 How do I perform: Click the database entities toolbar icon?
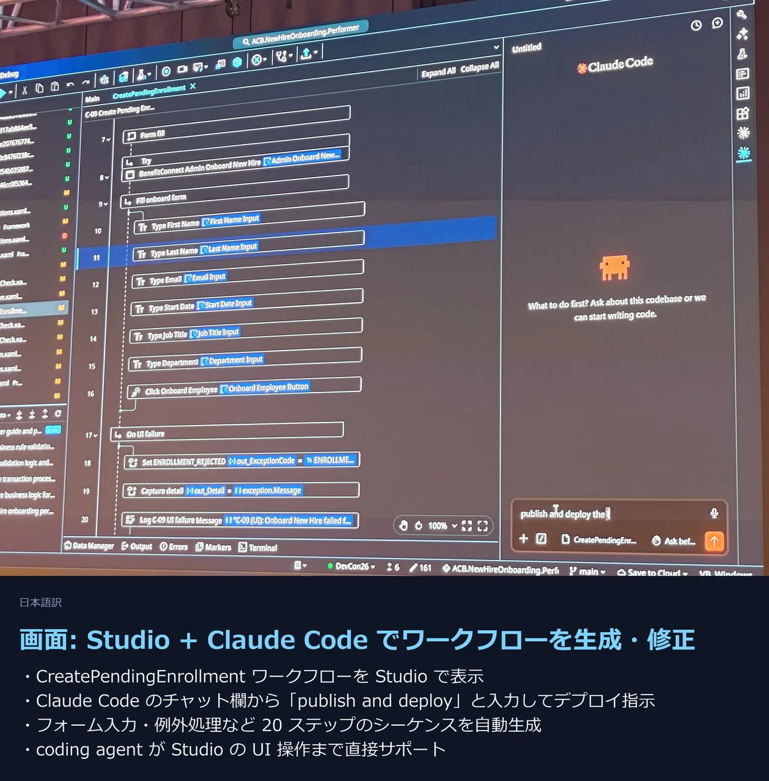[x=123, y=77]
